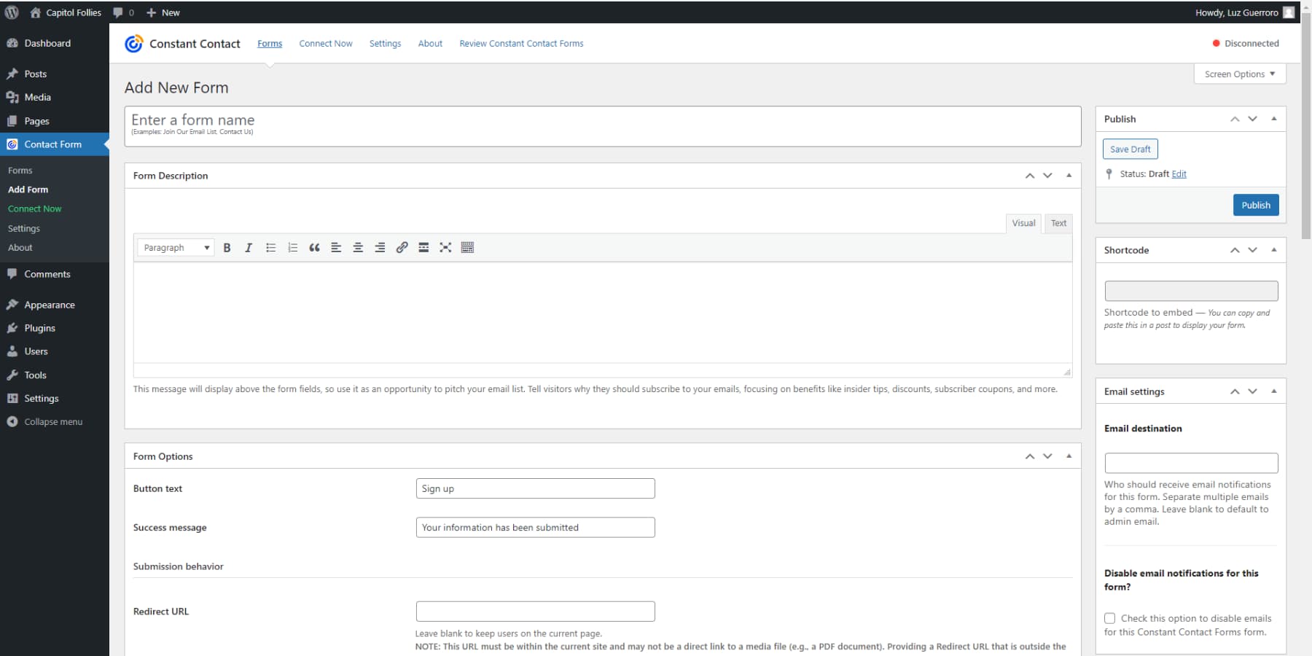The width and height of the screenshot is (1312, 656).
Task: Insert a numbered list in the editor
Action: 292,247
